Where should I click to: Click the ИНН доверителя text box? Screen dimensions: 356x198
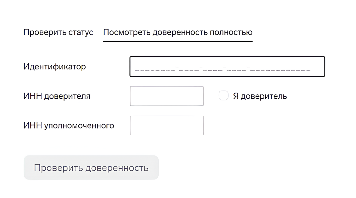[167, 96]
